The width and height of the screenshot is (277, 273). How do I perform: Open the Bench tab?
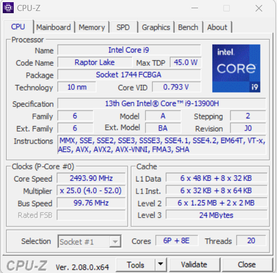pos(188,27)
